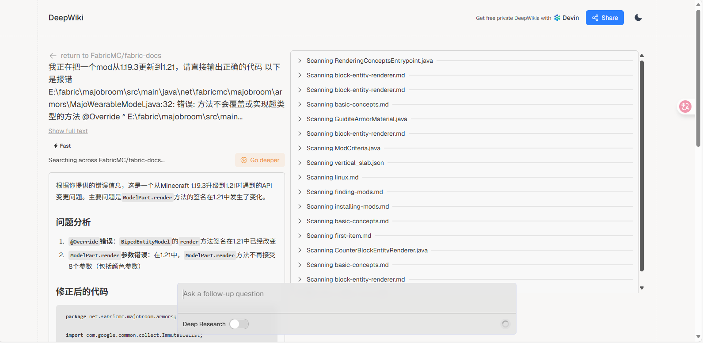
Task: Click the inner panel scroll-up arrow
Action: pos(642,56)
